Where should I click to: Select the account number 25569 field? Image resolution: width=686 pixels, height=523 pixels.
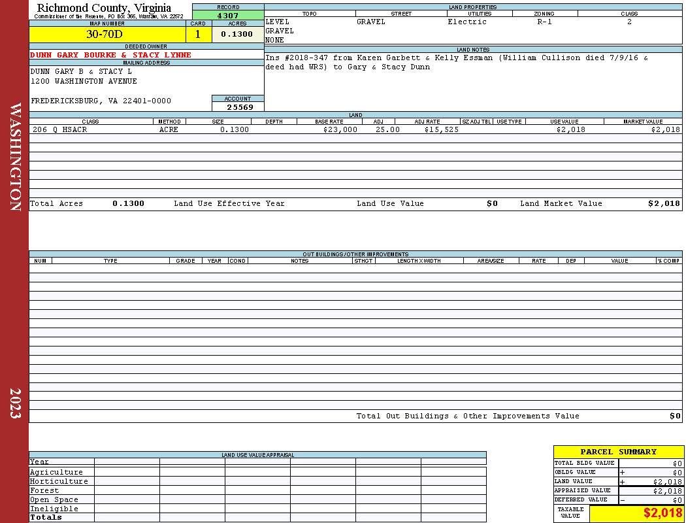pos(238,107)
